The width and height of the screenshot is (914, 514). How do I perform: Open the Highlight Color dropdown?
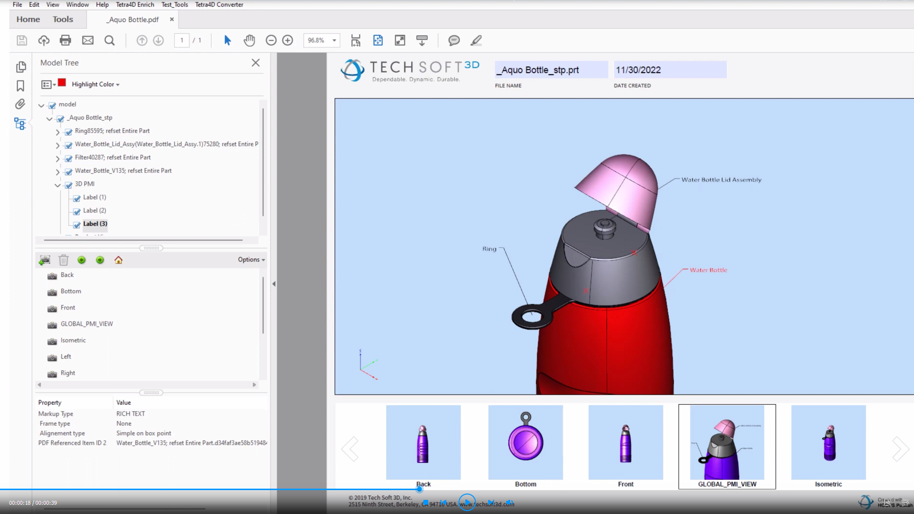96,84
